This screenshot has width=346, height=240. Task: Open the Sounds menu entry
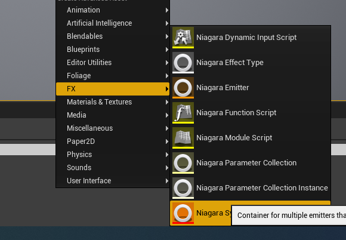[x=113, y=168]
